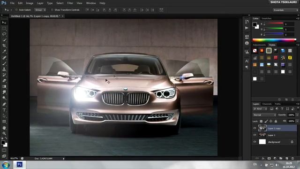Click the foreground color swatch in toolbox
Viewport: 300px width, 169px height.
pyautogui.click(x=3, y=142)
